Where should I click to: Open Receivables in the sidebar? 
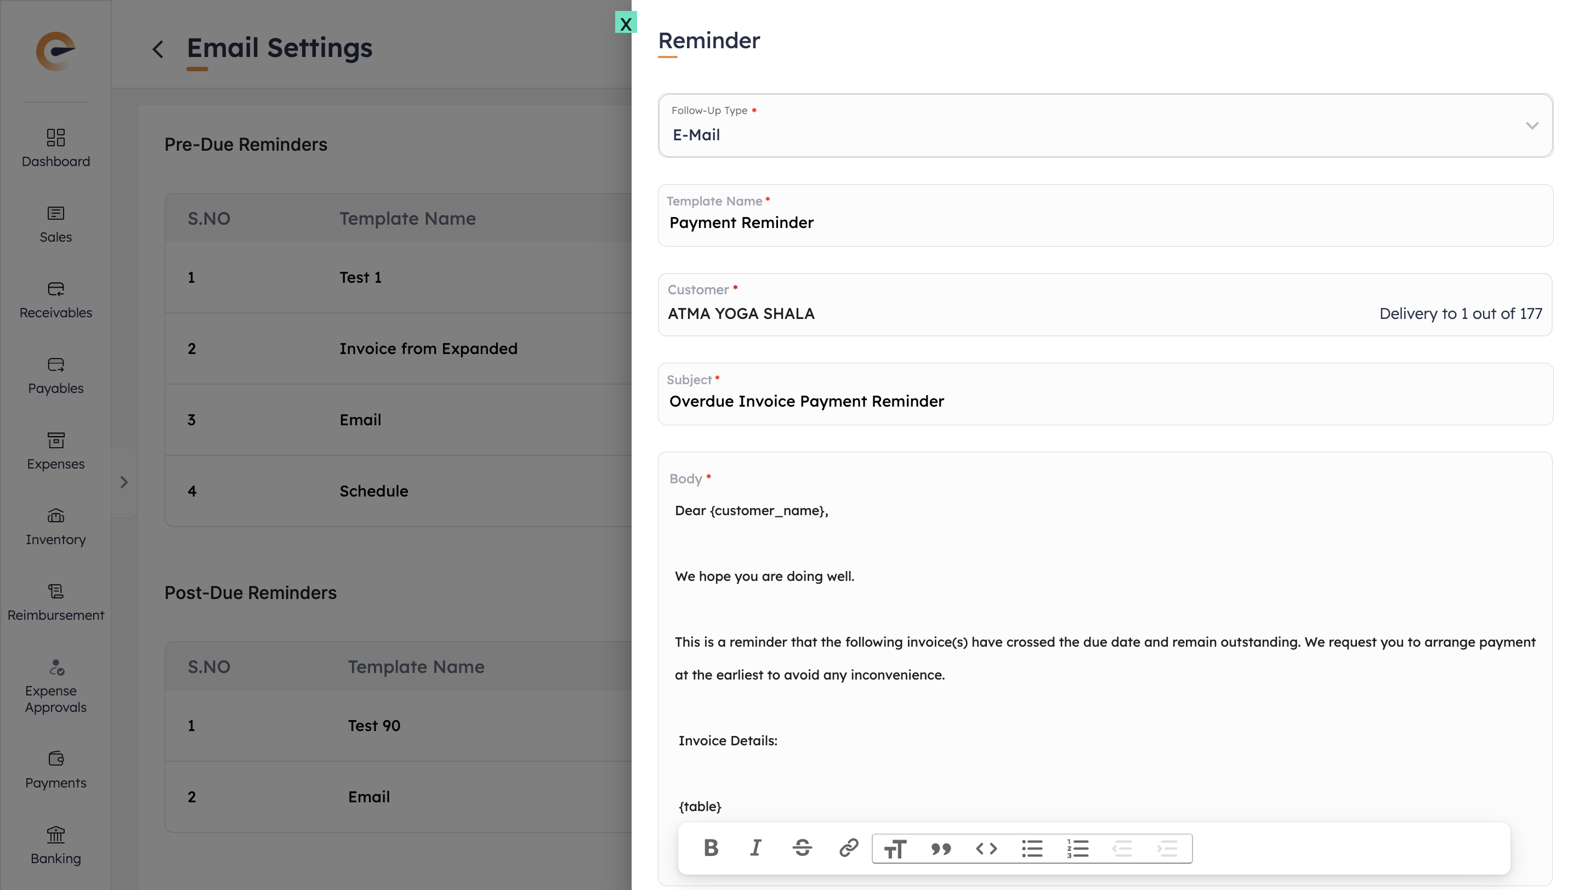[x=56, y=300]
